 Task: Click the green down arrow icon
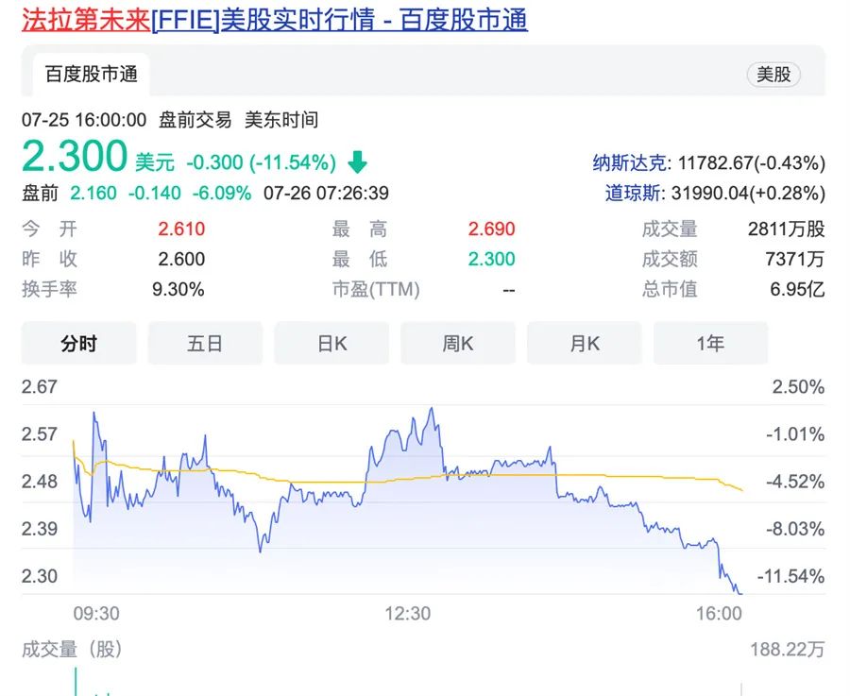click(357, 162)
